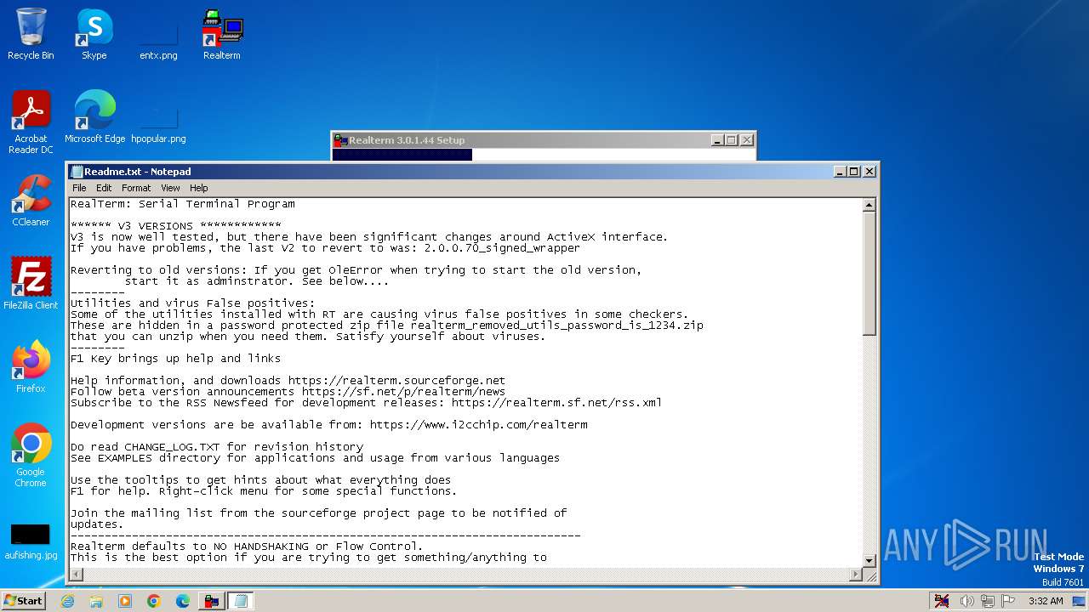1089x612 pixels.
Task: Click the Notepad vertical scrollbar up arrow
Action: click(x=869, y=205)
